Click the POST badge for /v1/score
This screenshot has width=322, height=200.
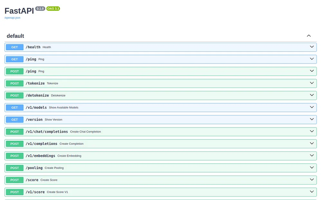(x=14, y=192)
